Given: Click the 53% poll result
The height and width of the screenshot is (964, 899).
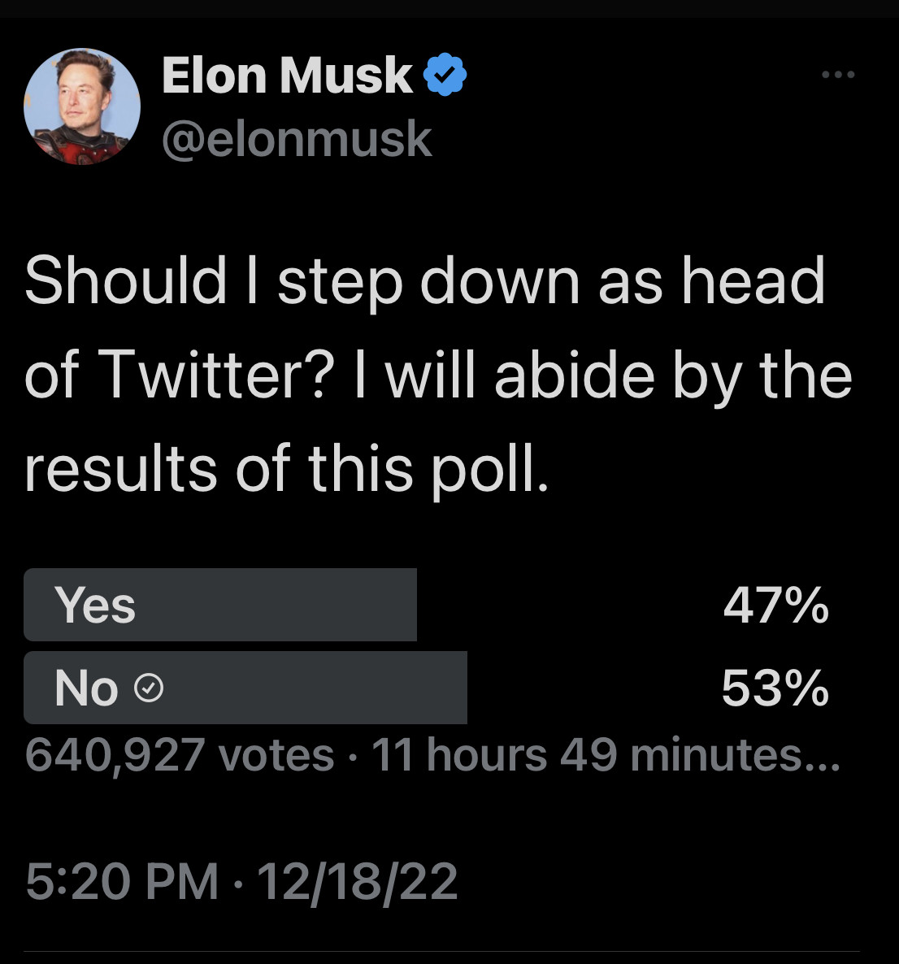Looking at the screenshot, I should point(775,688).
